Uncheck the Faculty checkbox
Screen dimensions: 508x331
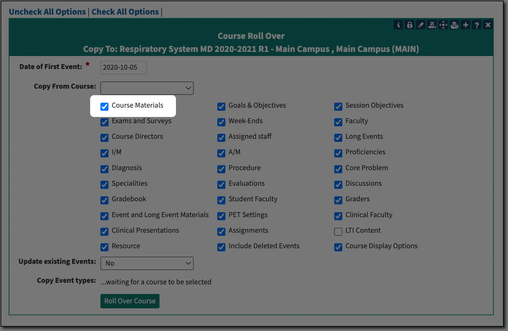(x=338, y=122)
